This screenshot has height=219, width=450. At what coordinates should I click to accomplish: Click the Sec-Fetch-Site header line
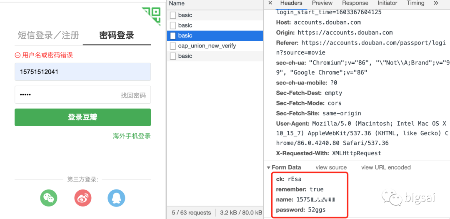(x=319, y=114)
